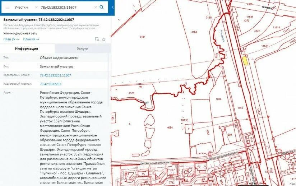Screen dimensions: 296x186
Task: Click the info panel vertical scrollbar
Action: [x=109, y=80]
